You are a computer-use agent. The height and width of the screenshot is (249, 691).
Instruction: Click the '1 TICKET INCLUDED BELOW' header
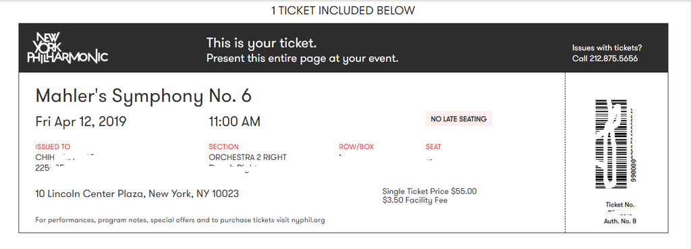click(343, 11)
